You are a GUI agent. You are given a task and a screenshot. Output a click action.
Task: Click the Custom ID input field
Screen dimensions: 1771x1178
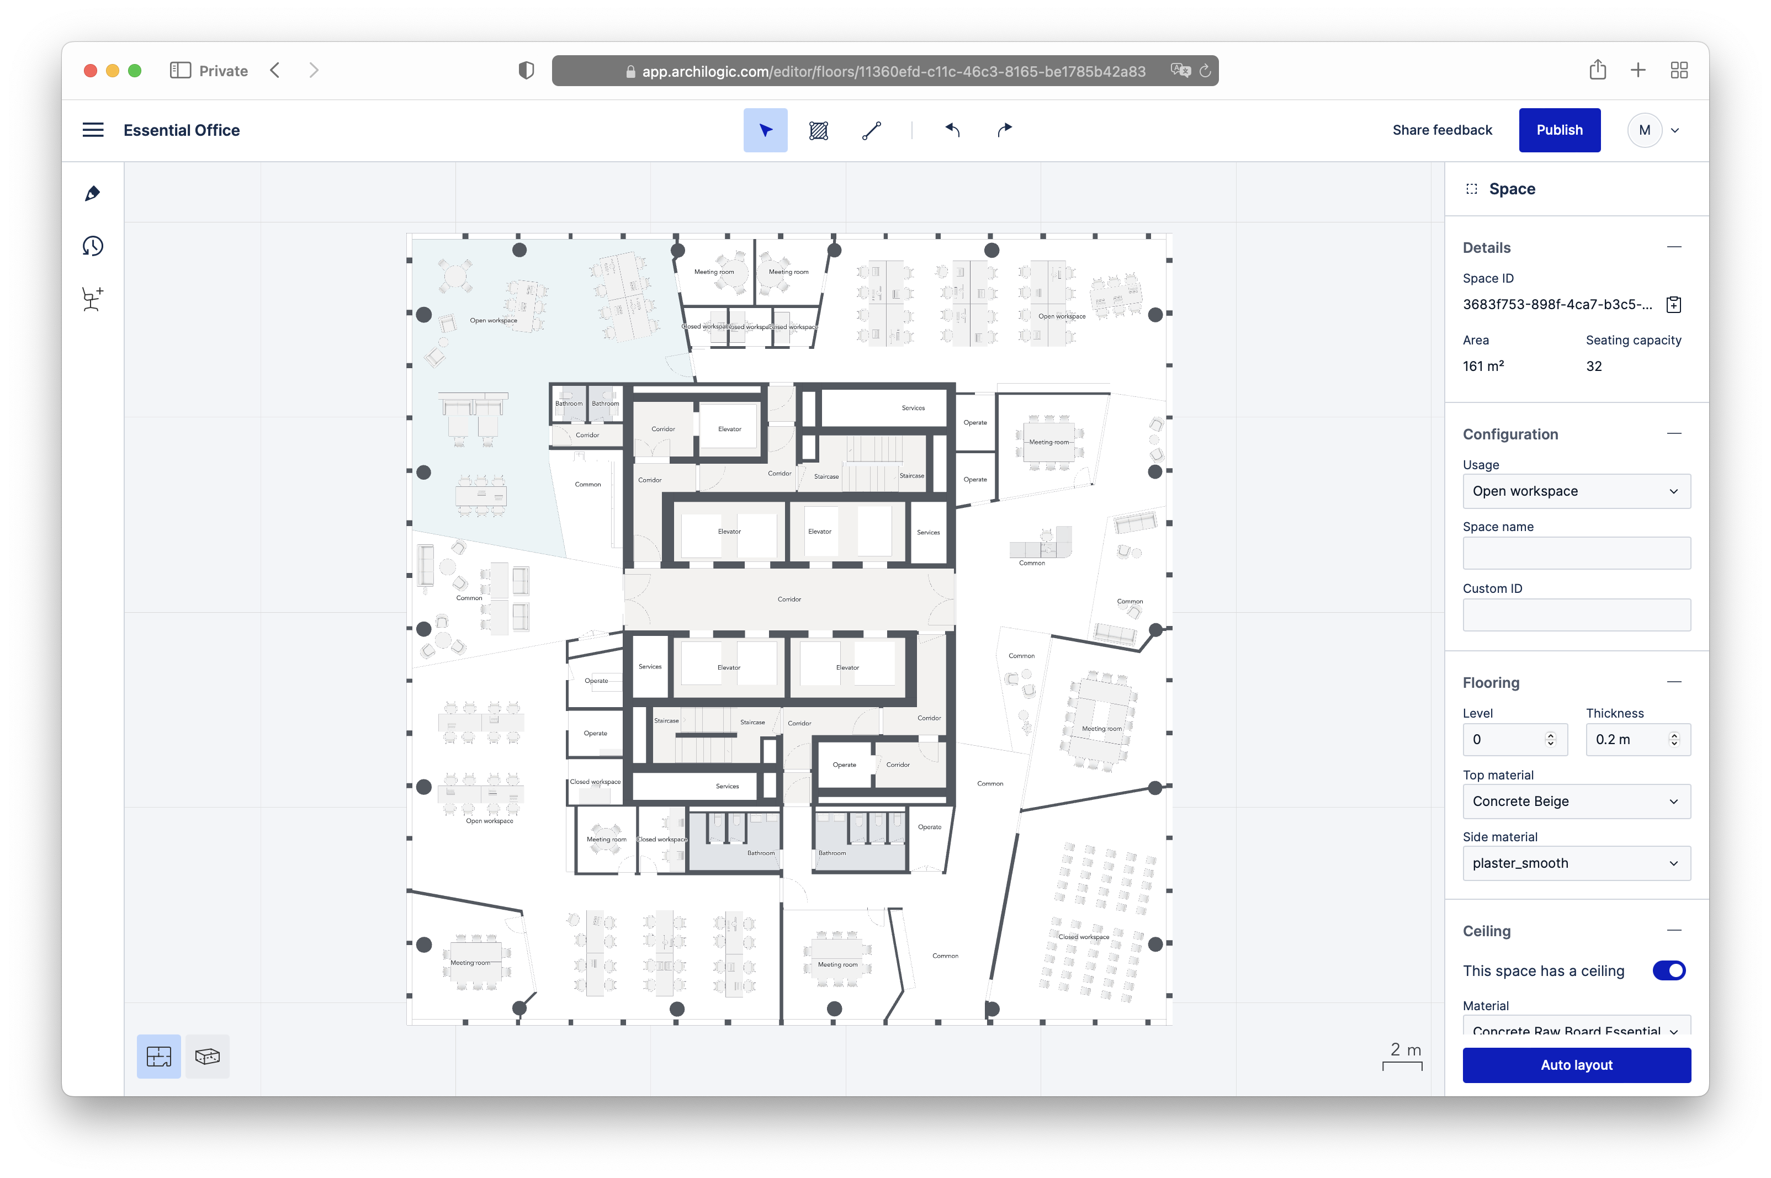click(1576, 614)
